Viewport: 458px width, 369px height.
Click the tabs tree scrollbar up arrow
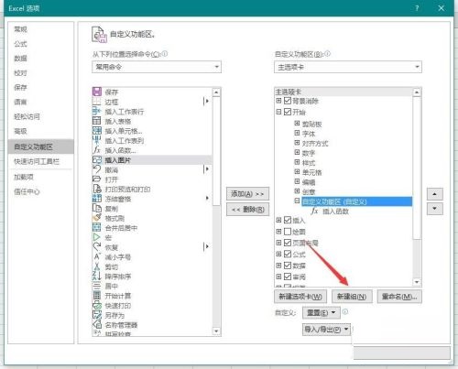[417, 92]
